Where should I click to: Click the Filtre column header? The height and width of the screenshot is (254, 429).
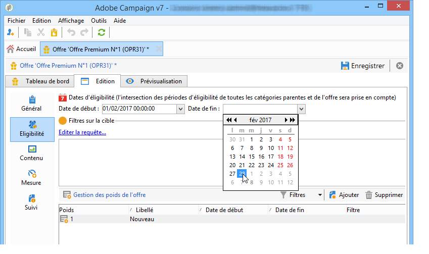click(375, 210)
